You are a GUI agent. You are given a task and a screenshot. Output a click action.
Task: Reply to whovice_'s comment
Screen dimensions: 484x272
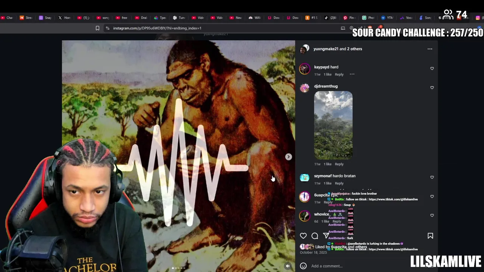click(337, 221)
